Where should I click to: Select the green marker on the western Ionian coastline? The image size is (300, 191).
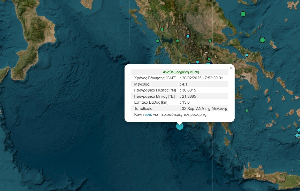click(x=157, y=41)
